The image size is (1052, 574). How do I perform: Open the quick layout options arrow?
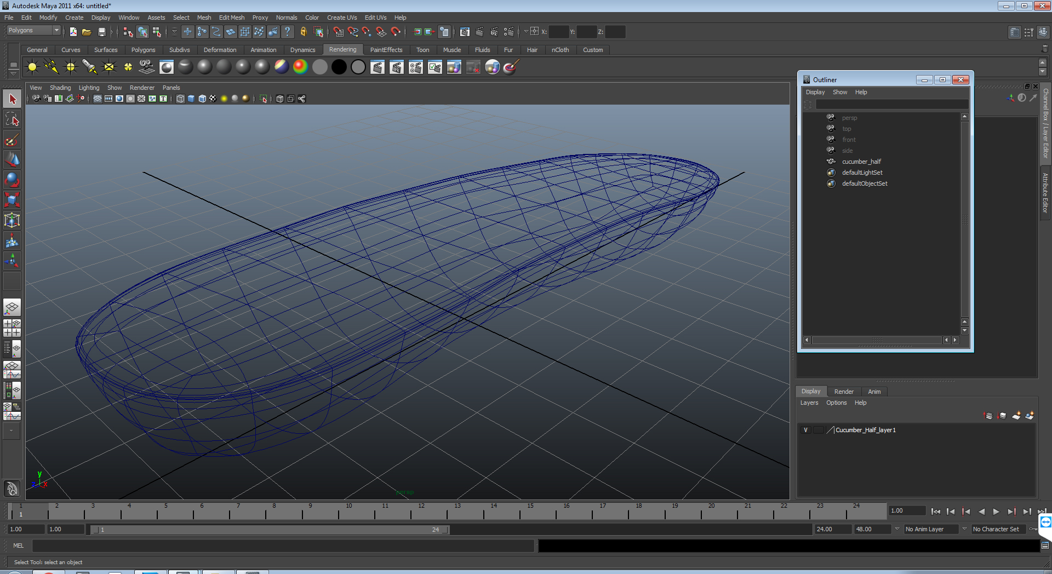(12, 431)
